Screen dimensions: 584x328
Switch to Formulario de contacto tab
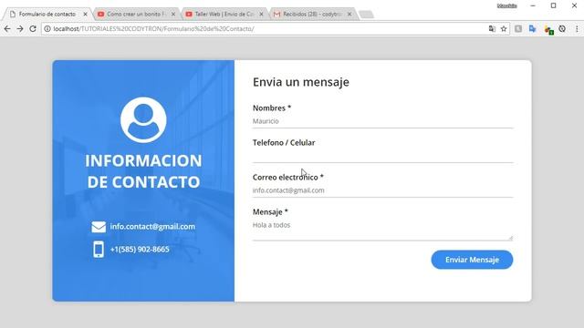(x=47, y=14)
